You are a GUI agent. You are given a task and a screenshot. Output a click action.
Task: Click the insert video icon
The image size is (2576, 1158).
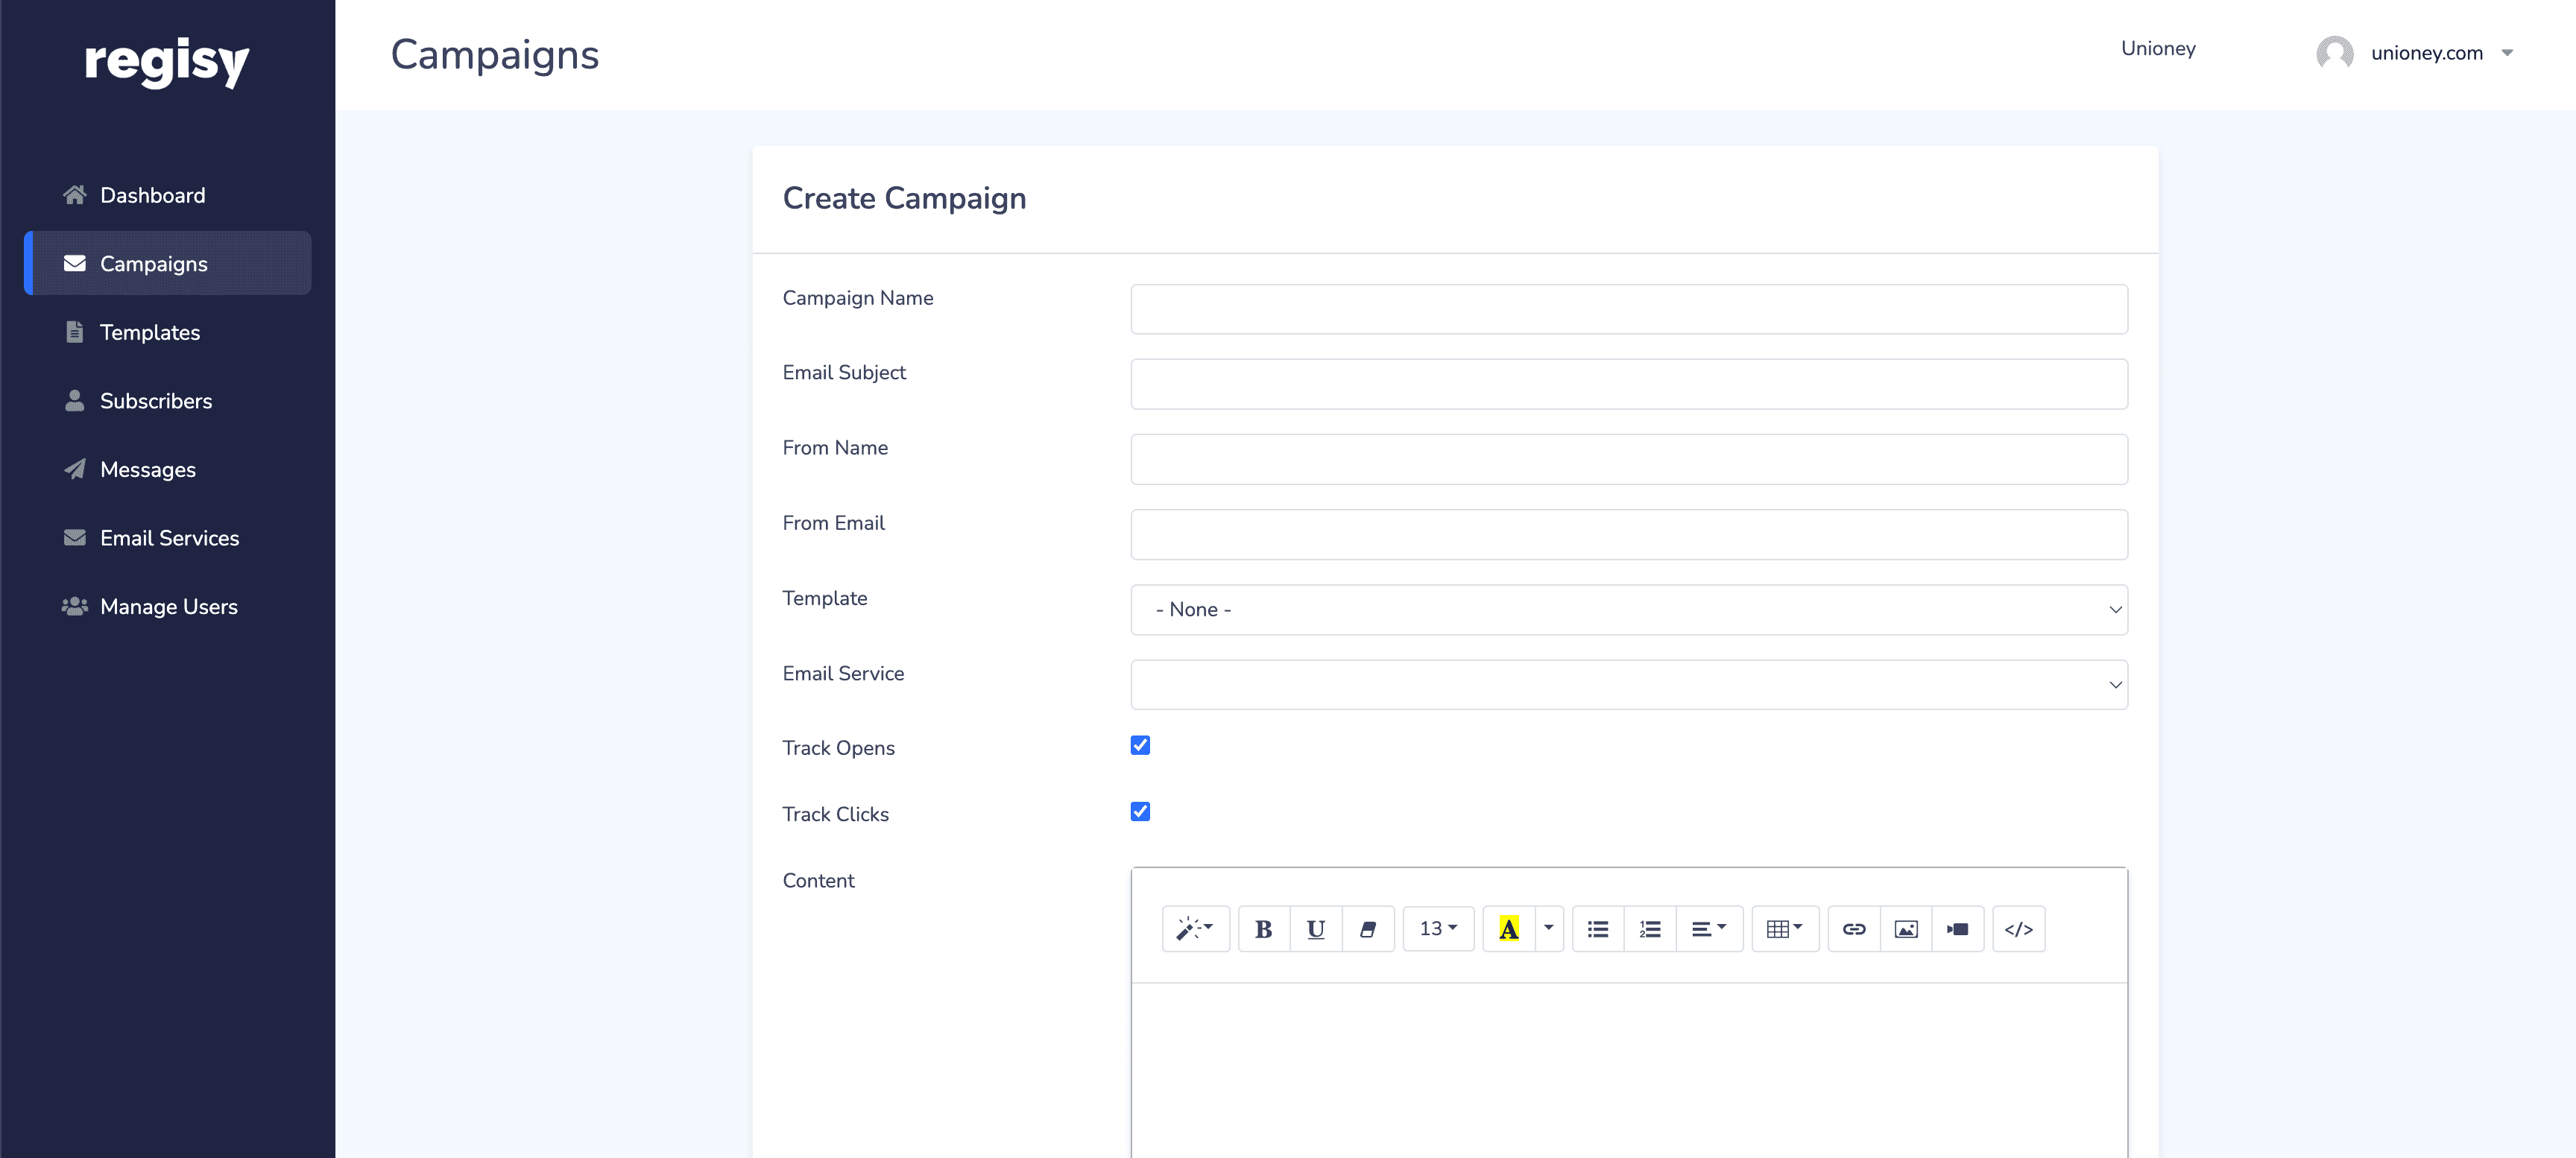[x=1957, y=929]
